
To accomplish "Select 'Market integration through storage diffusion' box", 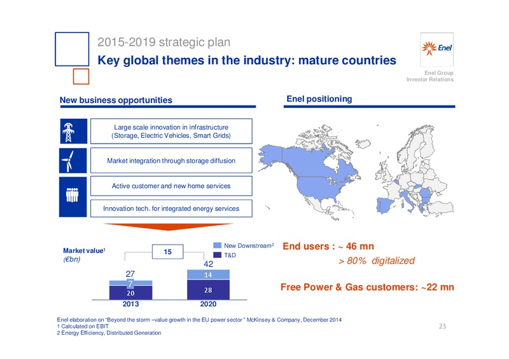I will pos(171,160).
